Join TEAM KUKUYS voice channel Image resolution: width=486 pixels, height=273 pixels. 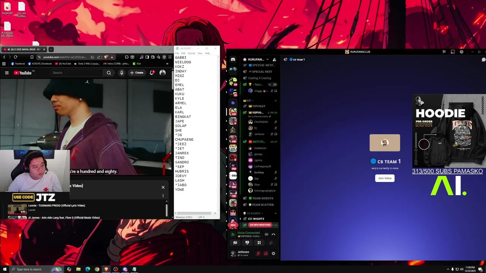260,198
